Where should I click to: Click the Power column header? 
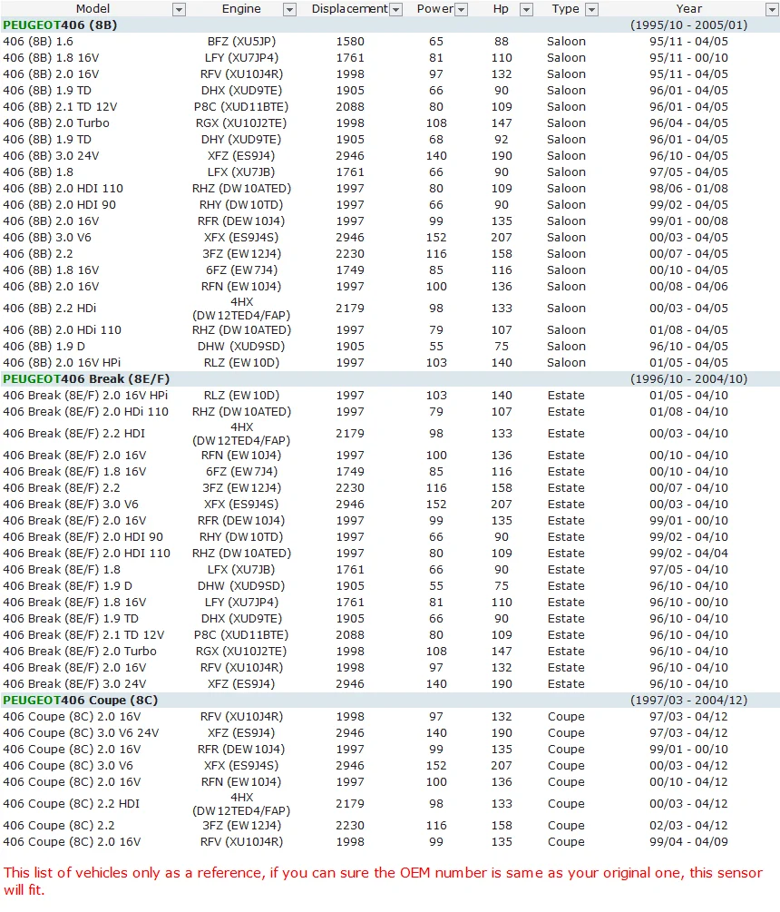point(434,9)
